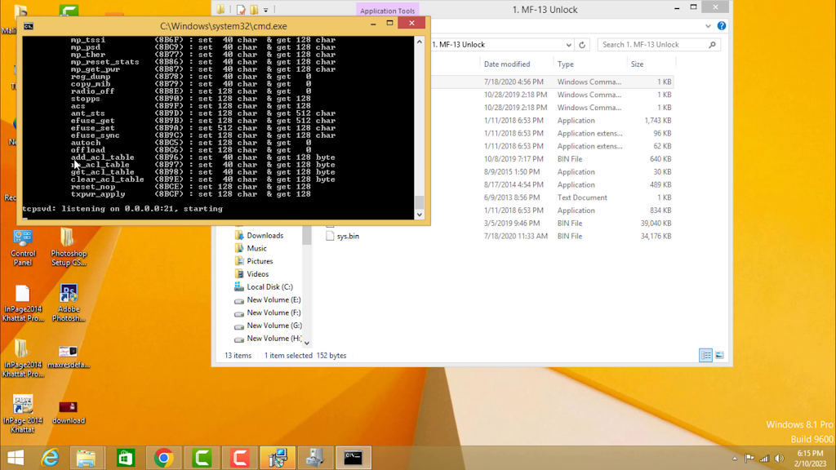Select the InPage 2014 Khattat shortcut icon
Screen dimensions: 836x470
point(22,414)
